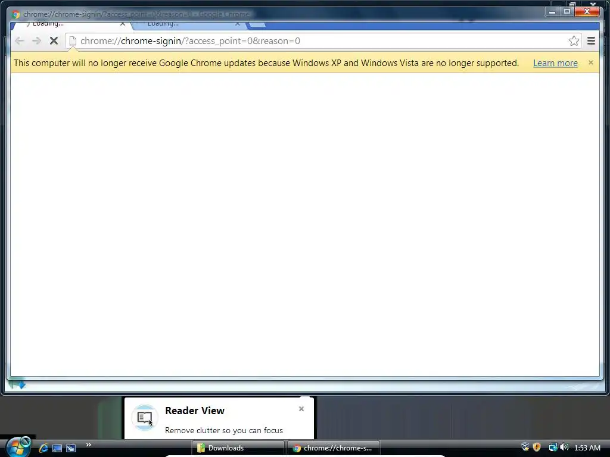The height and width of the screenshot is (457, 610).
Task: Click the Reader View book icon
Action: pyautogui.click(x=145, y=418)
